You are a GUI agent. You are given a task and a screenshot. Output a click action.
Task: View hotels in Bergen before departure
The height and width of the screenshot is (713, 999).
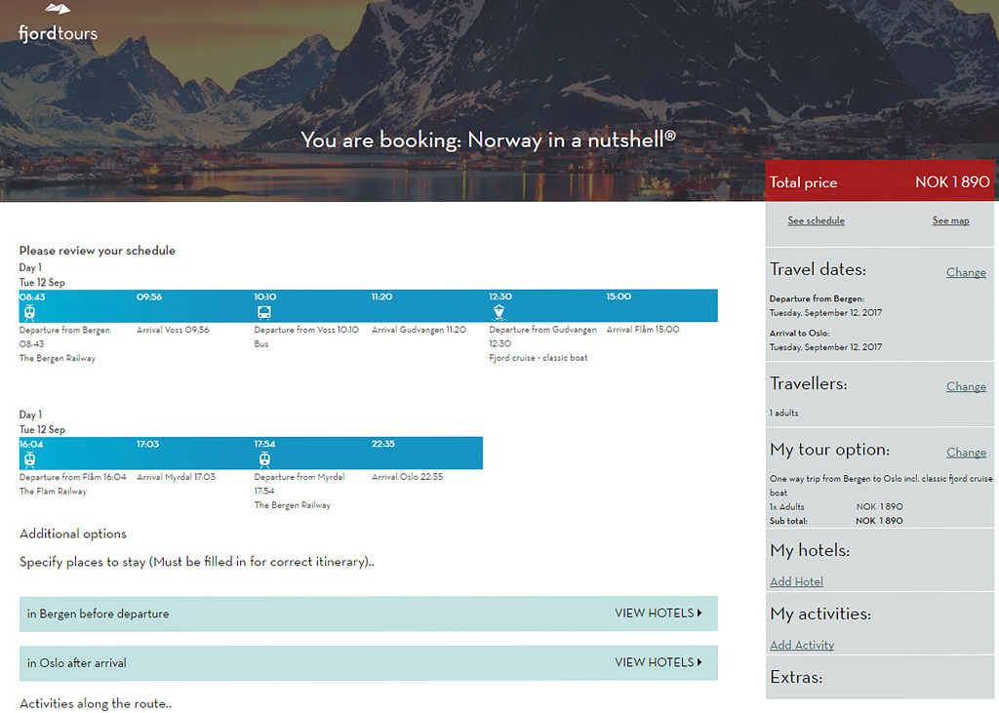368,614
